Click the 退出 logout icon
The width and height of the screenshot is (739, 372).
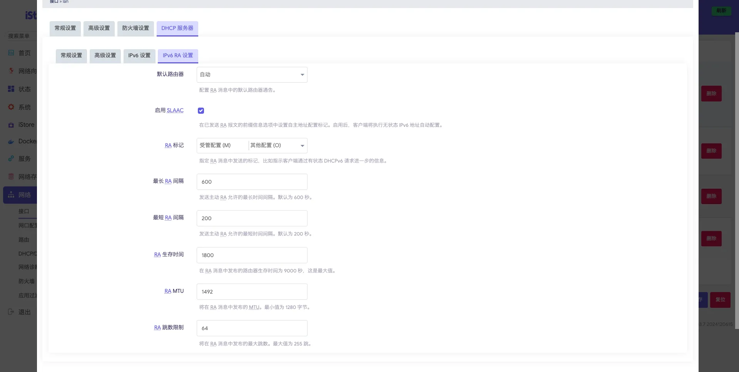coord(11,312)
